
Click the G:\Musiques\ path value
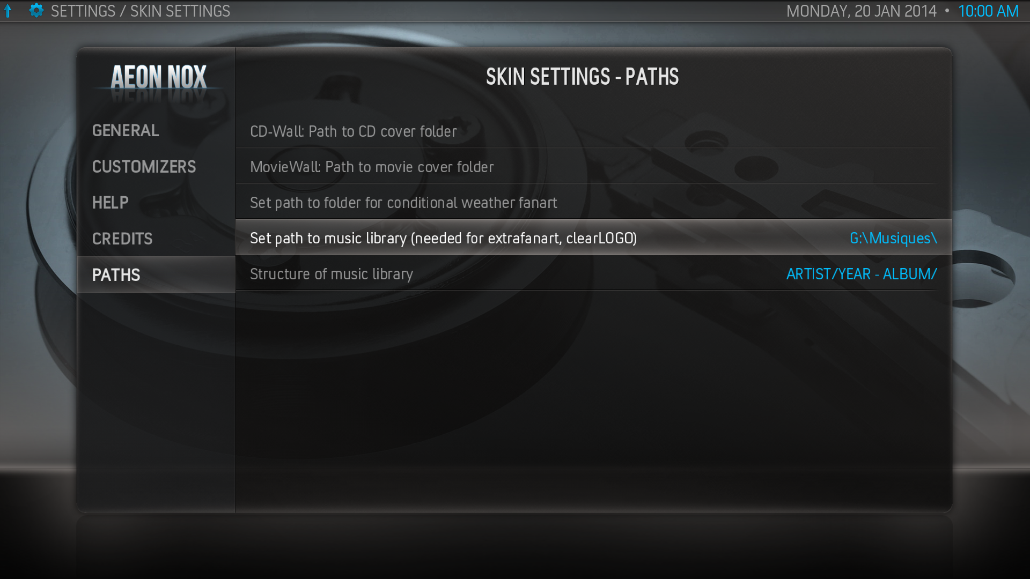coord(893,238)
